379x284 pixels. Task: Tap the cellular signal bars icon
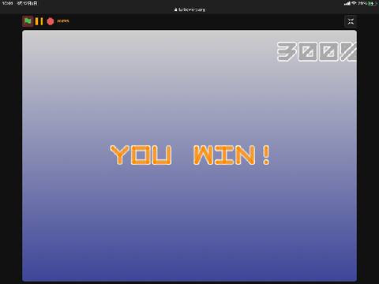(347, 3)
